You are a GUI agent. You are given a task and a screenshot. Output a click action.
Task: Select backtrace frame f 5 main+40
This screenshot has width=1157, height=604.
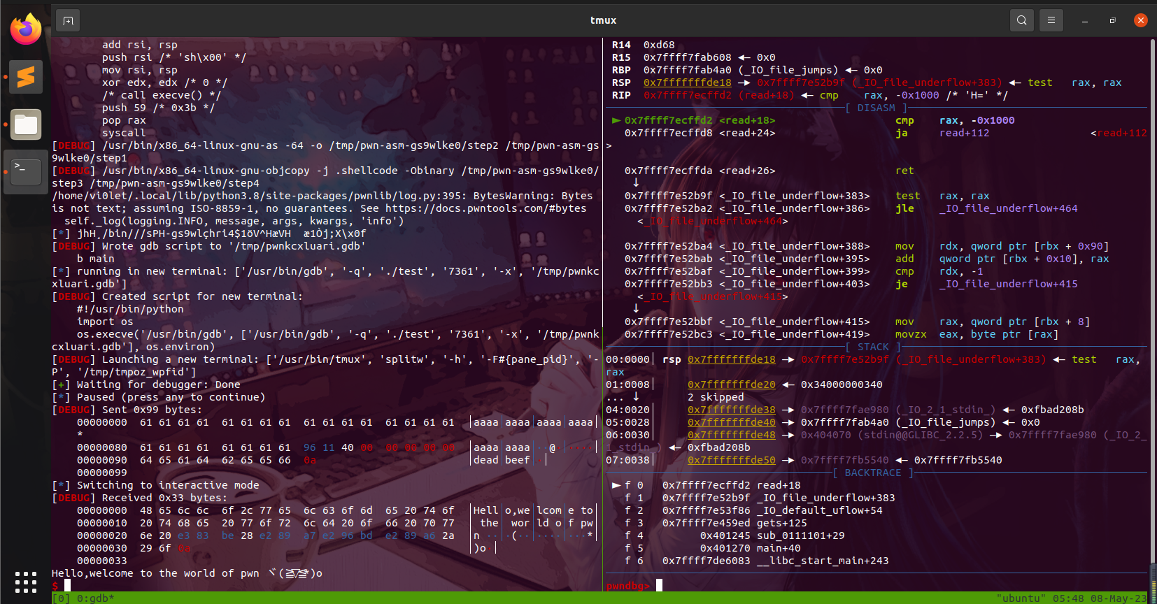[x=712, y=548]
